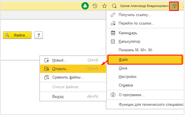Select Открыть... in the File submenu
Viewport: 185px width, 115px height.
coord(61,69)
